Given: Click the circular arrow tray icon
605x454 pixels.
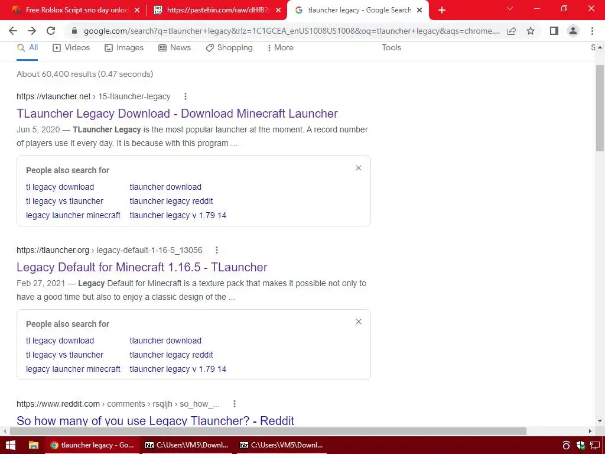Looking at the screenshot, I should 566,445.
